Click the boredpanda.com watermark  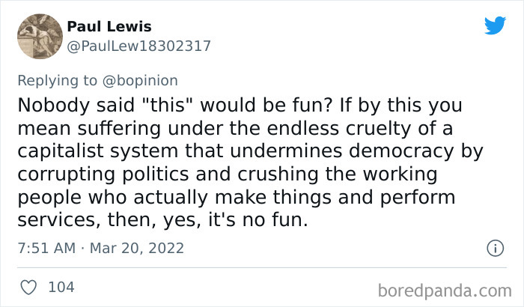point(445,289)
